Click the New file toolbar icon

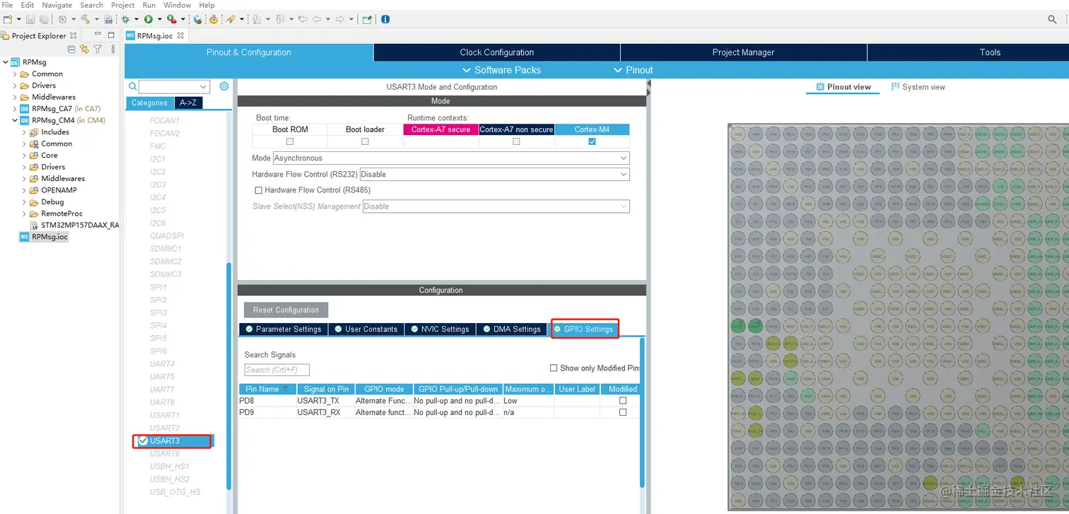7,20
